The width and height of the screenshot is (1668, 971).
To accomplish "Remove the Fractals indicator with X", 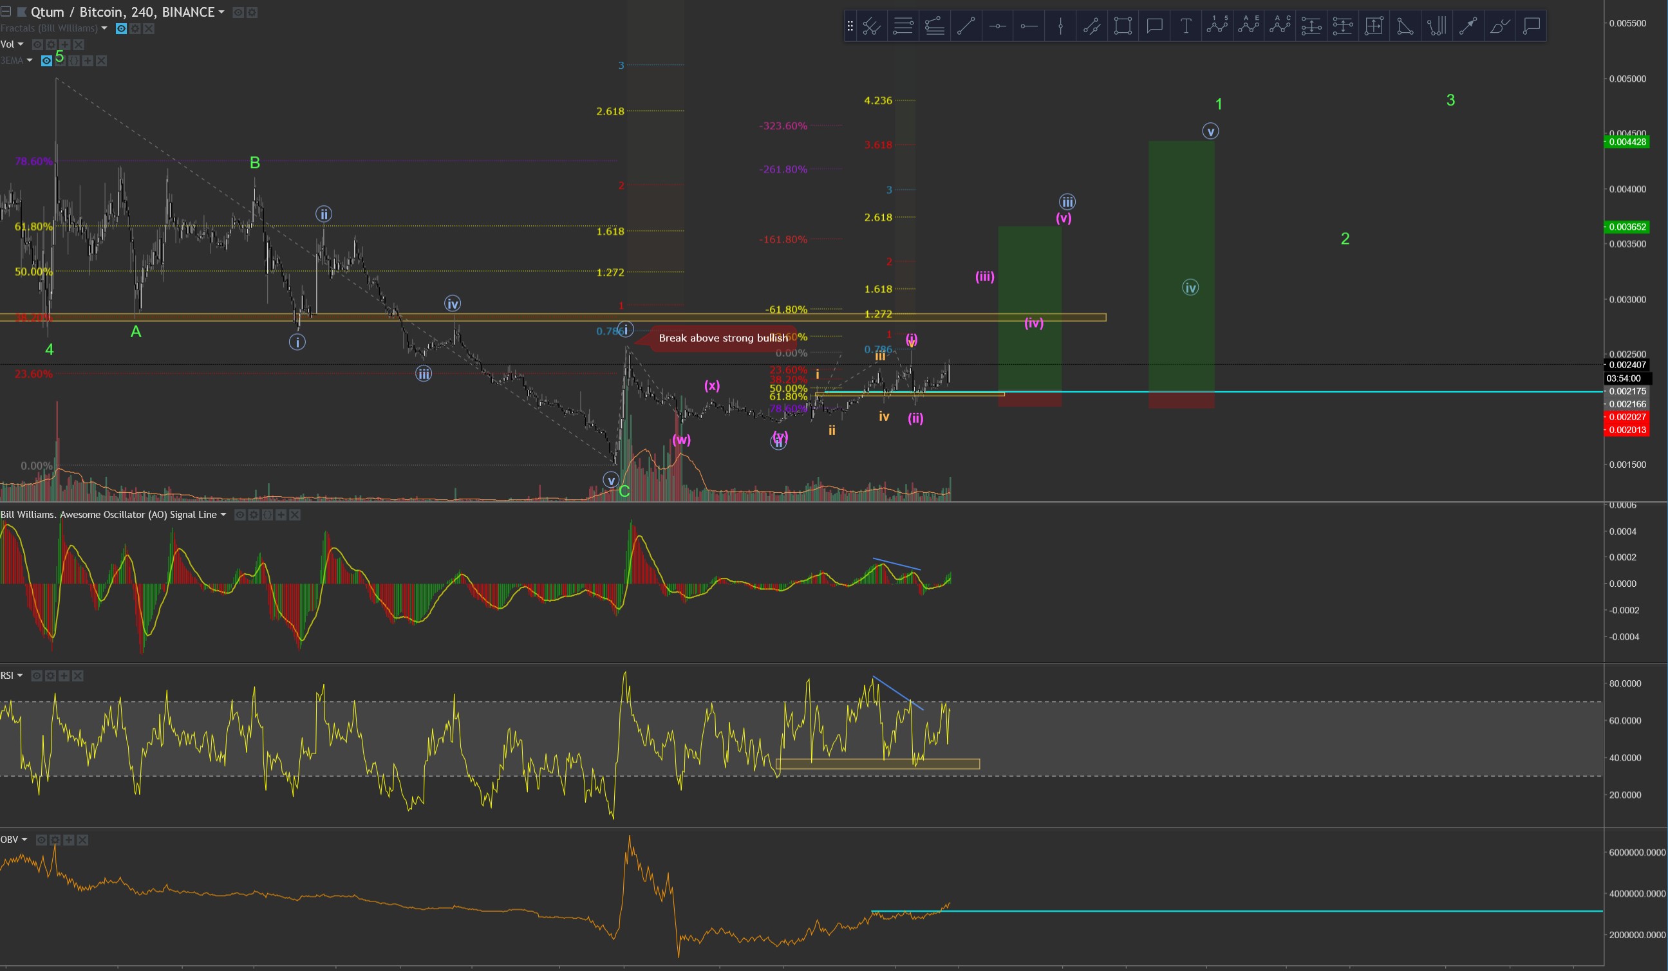I will 149,28.
